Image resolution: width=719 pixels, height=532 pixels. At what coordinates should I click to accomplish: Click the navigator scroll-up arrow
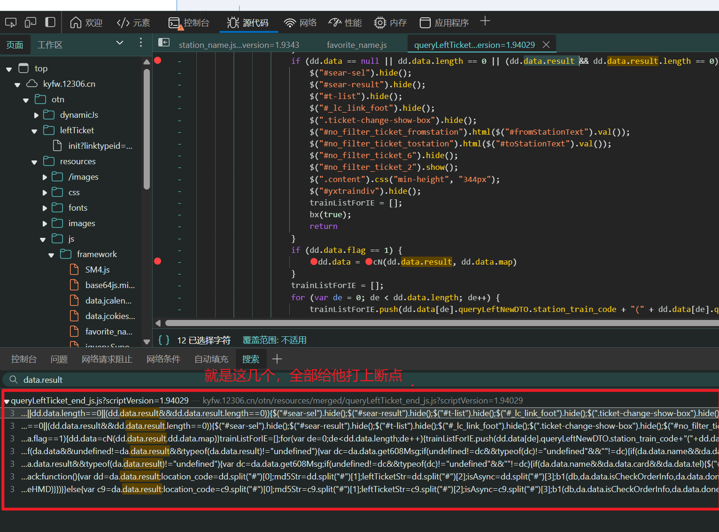[147, 61]
